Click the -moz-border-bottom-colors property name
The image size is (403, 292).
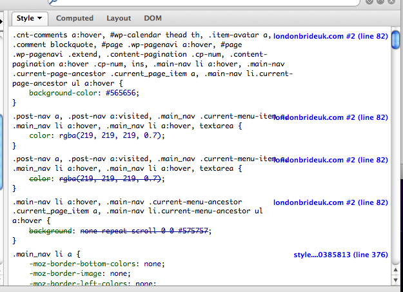(83, 264)
